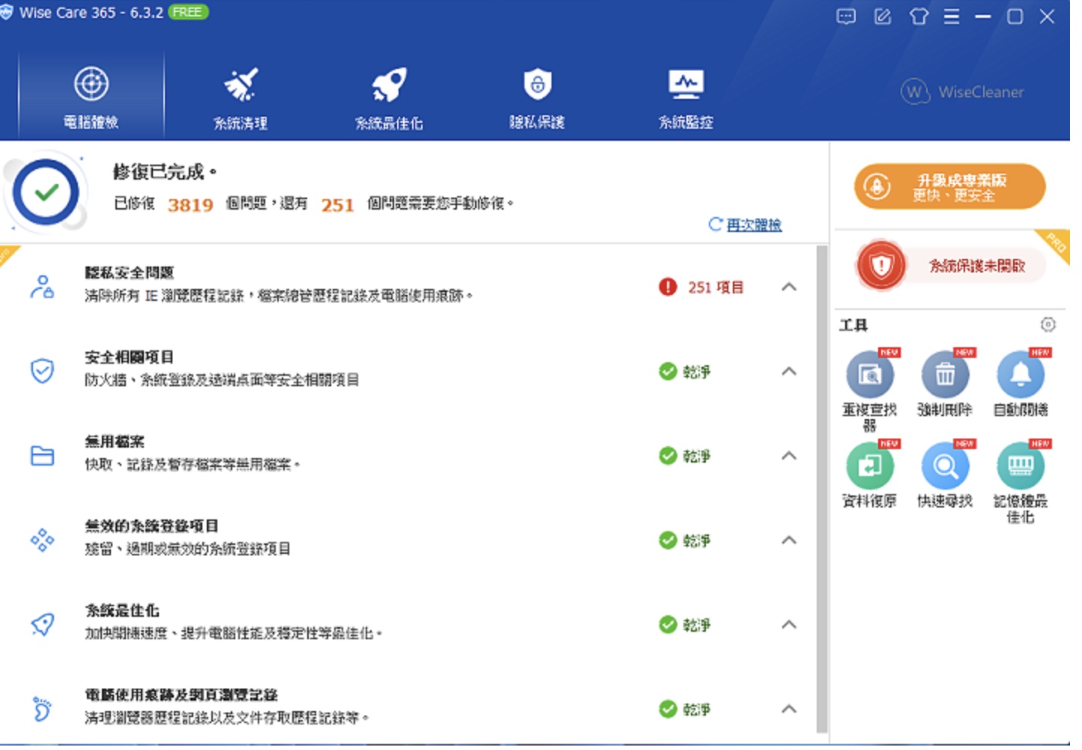
Task: Click the large completed checkmark circle
Action: coord(46,193)
